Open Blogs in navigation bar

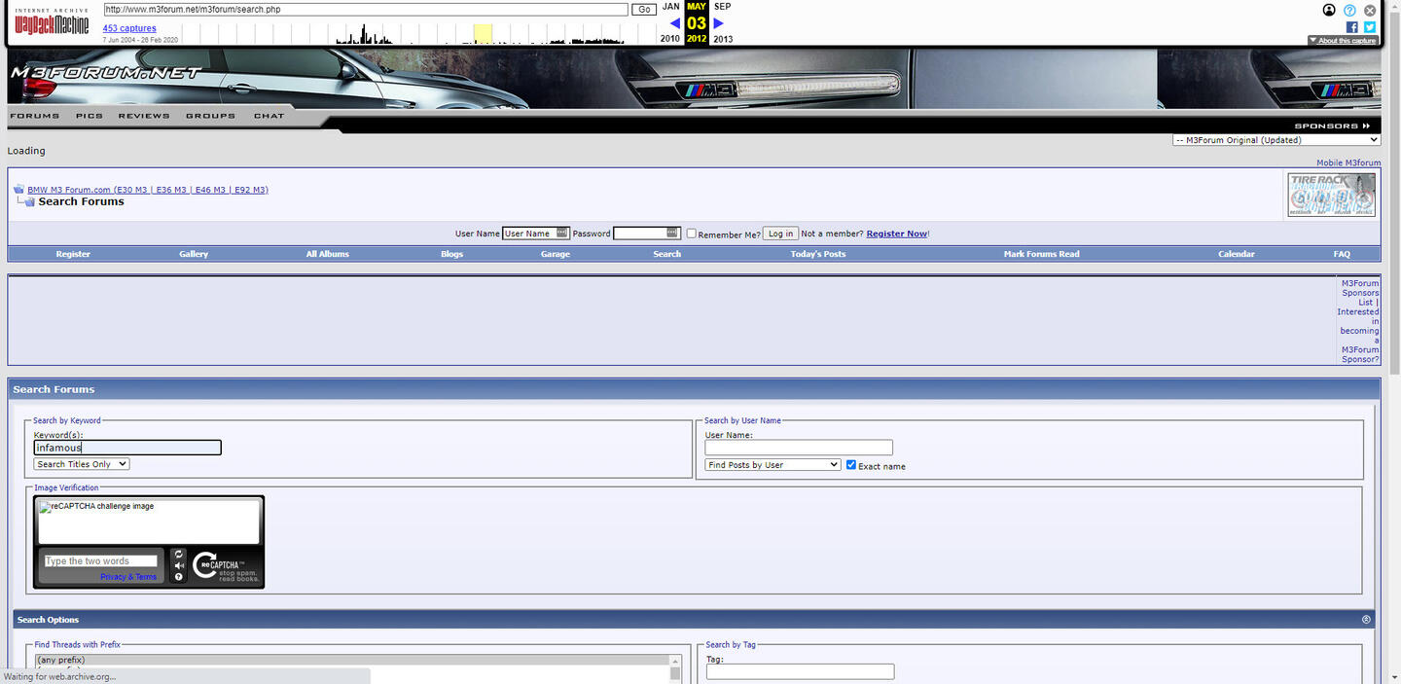tap(452, 254)
